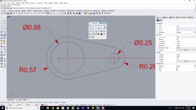Enable the Cen osnap checkbox
The height and width of the screenshot is (110, 196).
click(x=21, y=102)
